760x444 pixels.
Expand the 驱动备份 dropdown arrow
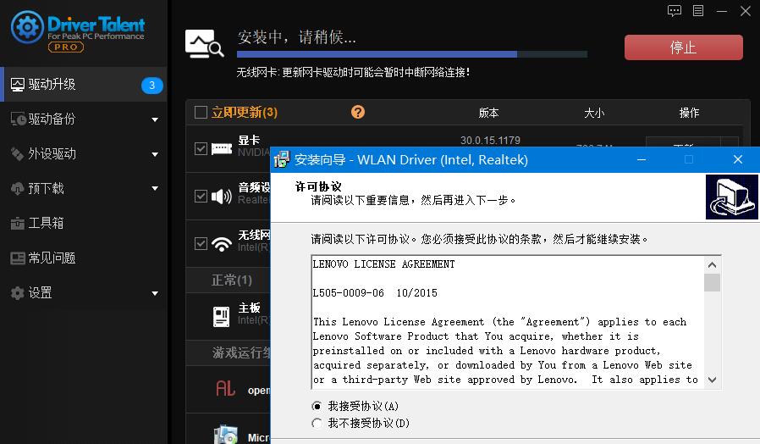(155, 119)
